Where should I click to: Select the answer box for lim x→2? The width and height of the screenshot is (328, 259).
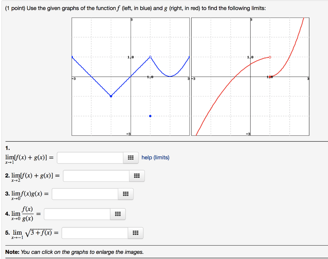pos(96,176)
